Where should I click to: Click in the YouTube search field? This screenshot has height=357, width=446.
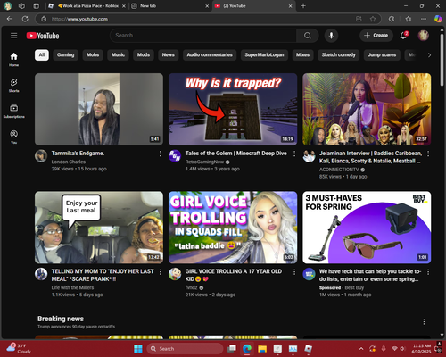[x=203, y=36]
